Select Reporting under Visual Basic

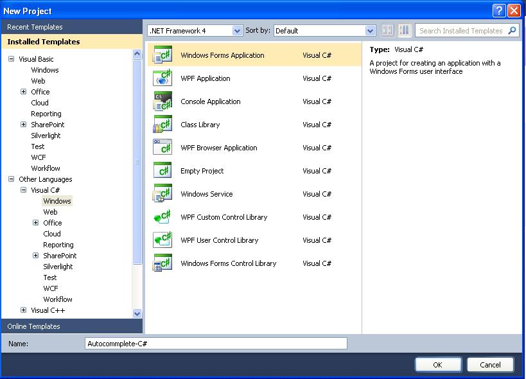46,114
